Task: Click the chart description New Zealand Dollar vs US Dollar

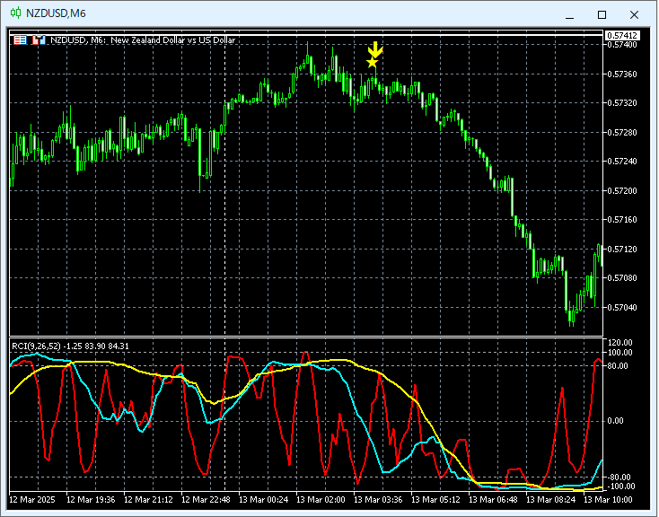Action: [172, 39]
